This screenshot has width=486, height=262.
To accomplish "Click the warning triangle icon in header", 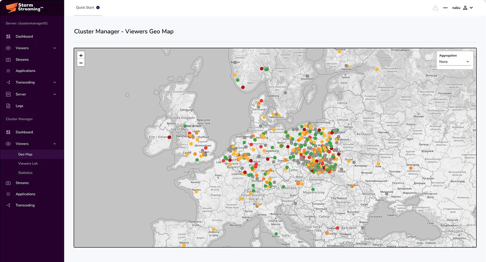I will tap(435, 7).
